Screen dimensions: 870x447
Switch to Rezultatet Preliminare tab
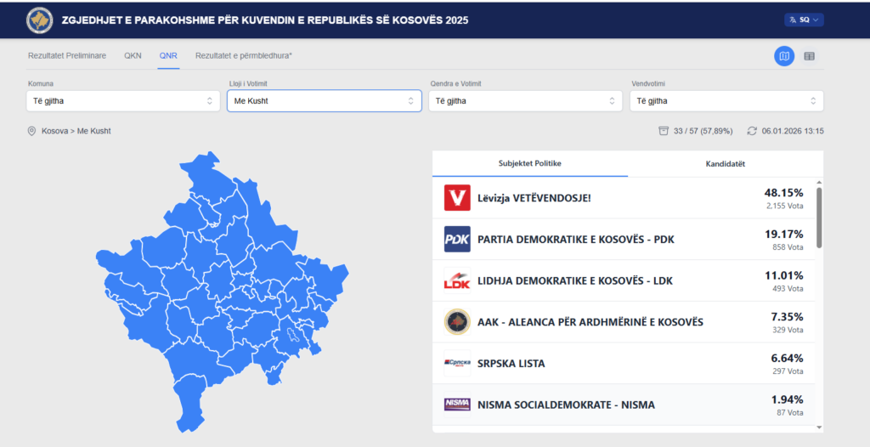point(67,55)
